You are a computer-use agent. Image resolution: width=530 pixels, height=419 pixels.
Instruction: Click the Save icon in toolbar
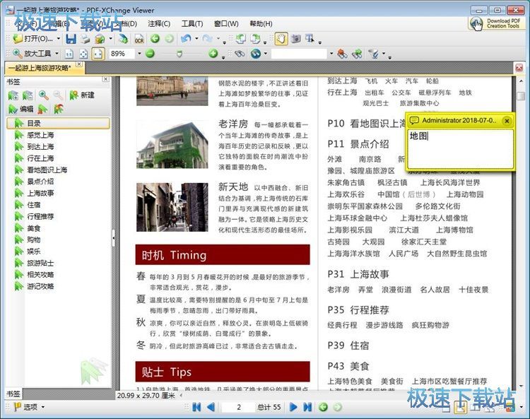click(x=71, y=39)
